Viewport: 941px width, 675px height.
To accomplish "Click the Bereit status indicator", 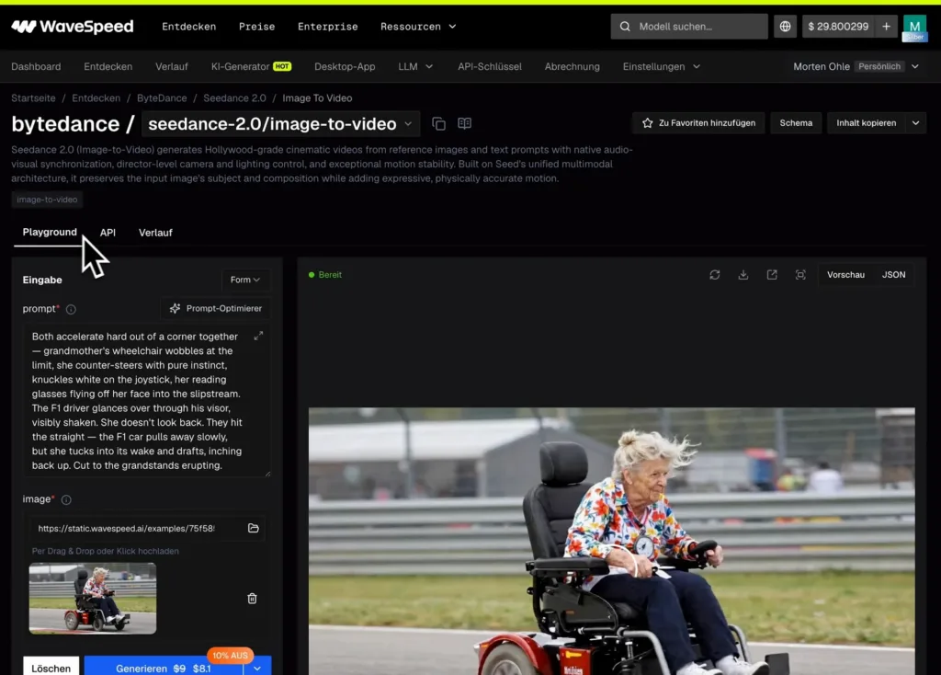I will (x=324, y=274).
